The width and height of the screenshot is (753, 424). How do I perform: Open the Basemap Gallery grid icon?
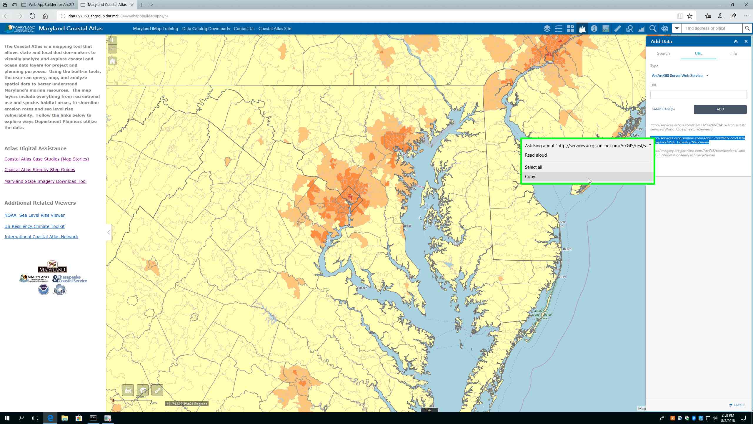pyautogui.click(x=570, y=29)
